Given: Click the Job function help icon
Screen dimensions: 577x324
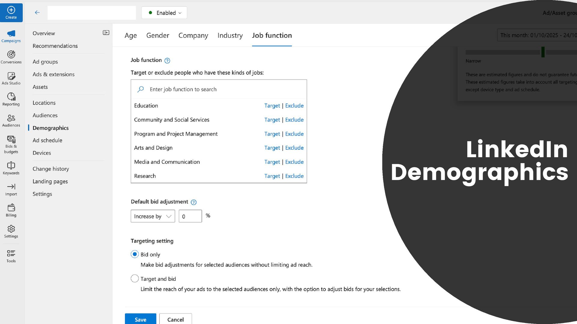Looking at the screenshot, I should (167, 61).
